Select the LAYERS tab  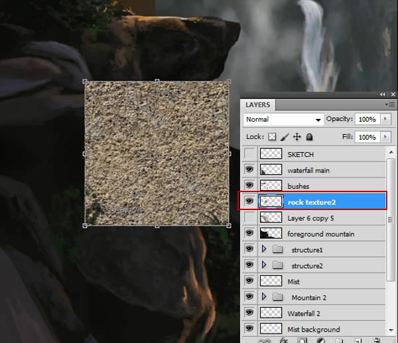[258, 105]
